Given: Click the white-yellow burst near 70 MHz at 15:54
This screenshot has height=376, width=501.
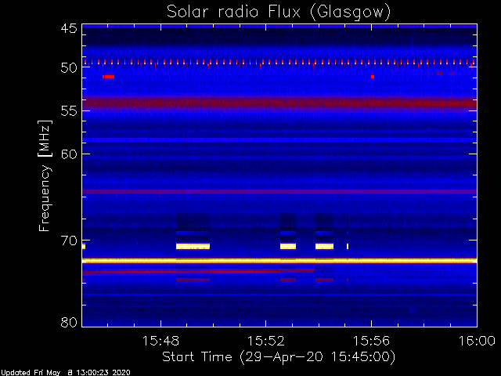Looking at the screenshot, I should coord(324,246).
